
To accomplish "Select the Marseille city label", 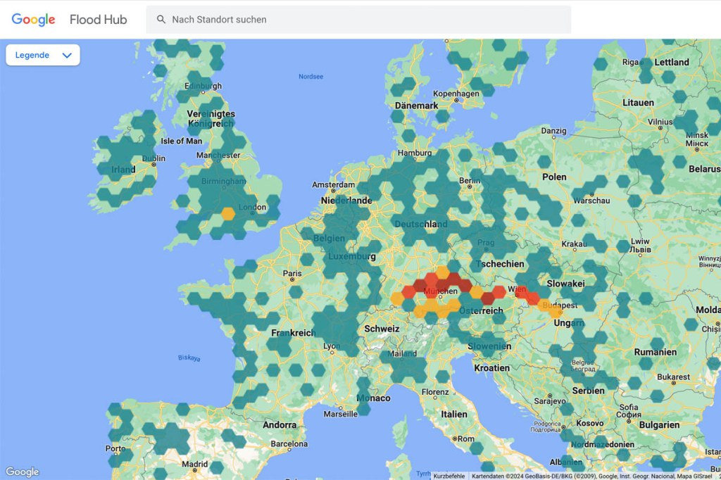I will pos(340,414).
